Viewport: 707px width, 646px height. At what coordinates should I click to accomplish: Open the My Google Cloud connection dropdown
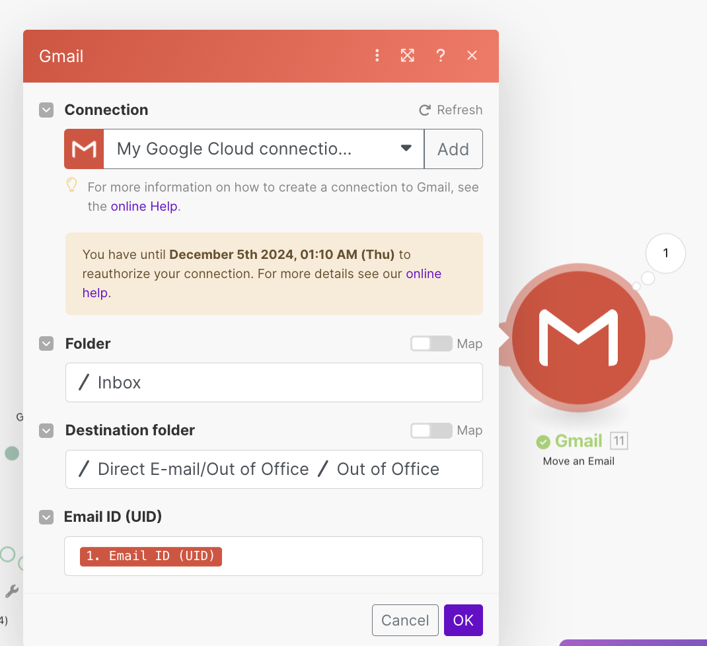[264, 149]
